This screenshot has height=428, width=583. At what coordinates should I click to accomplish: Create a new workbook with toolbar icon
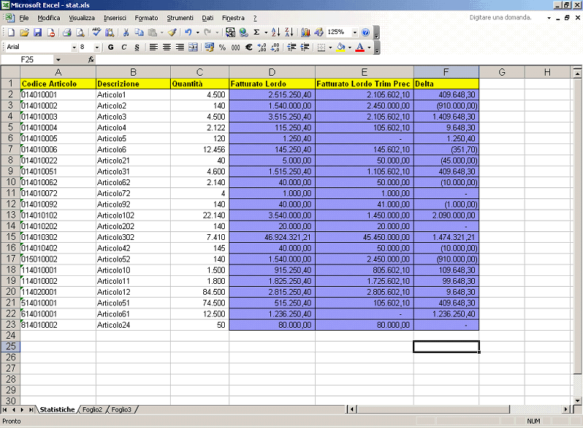pyautogui.click(x=11, y=32)
